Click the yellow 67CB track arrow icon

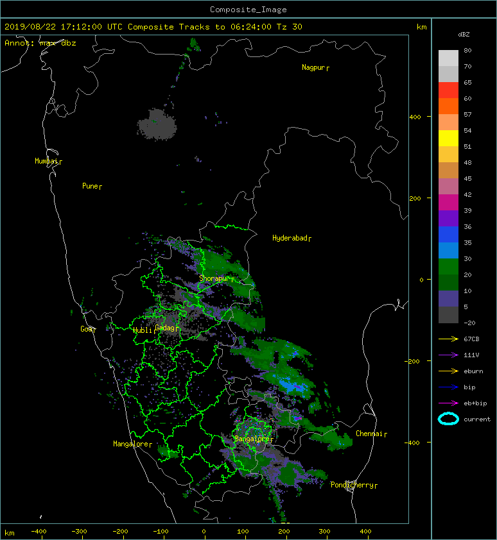point(448,339)
